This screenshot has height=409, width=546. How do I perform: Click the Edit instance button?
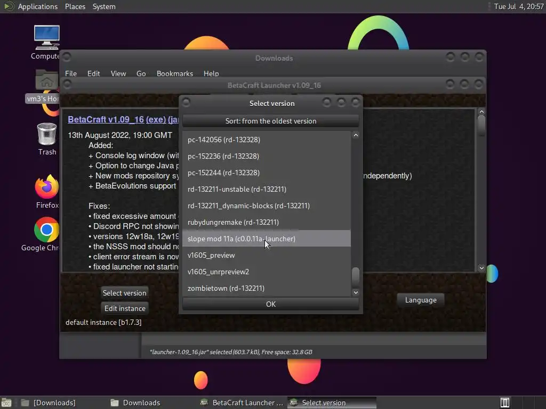click(x=125, y=308)
